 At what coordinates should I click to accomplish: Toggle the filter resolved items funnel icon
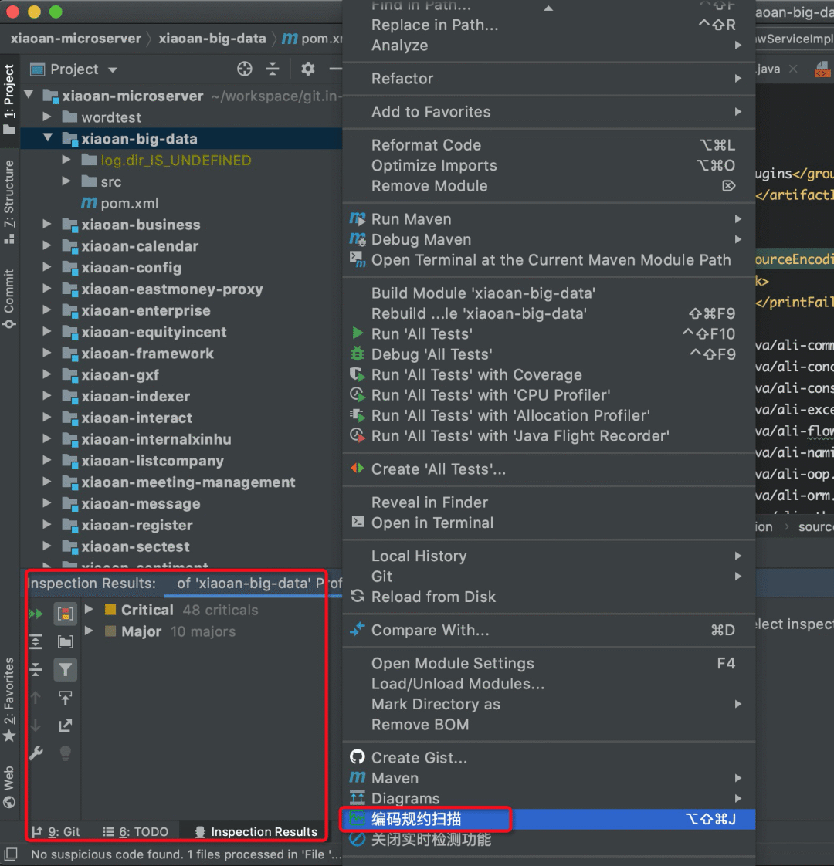coord(65,670)
